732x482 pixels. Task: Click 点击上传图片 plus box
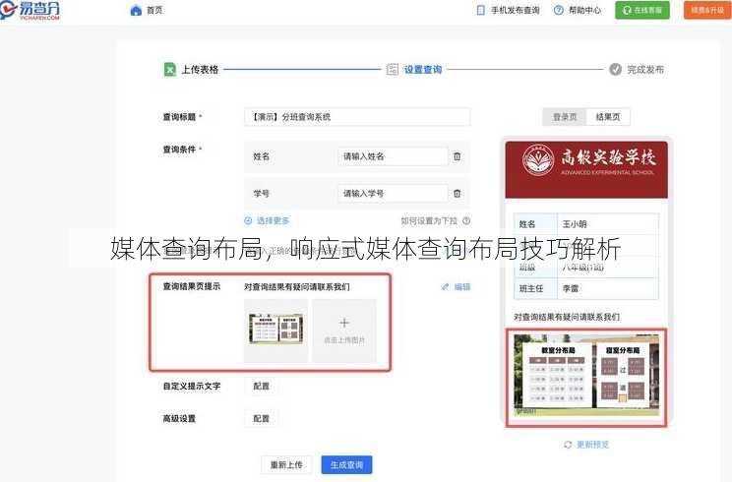[344, 331]
